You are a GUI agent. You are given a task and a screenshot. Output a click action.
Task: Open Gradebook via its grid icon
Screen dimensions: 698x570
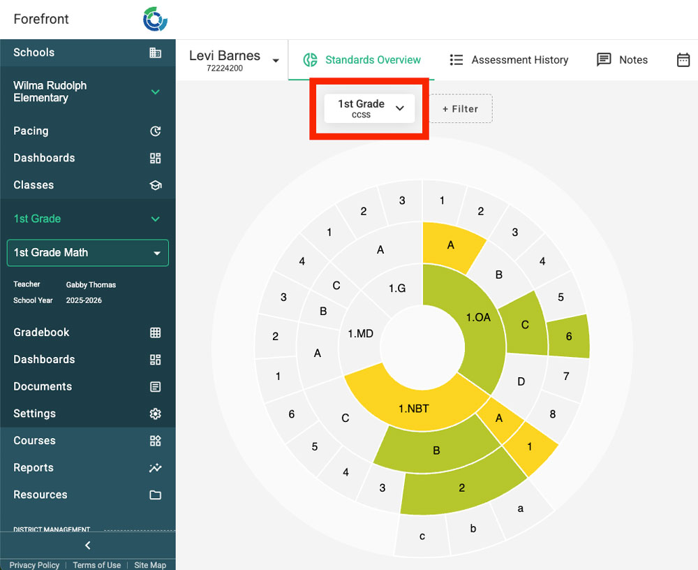pos(155,333)
